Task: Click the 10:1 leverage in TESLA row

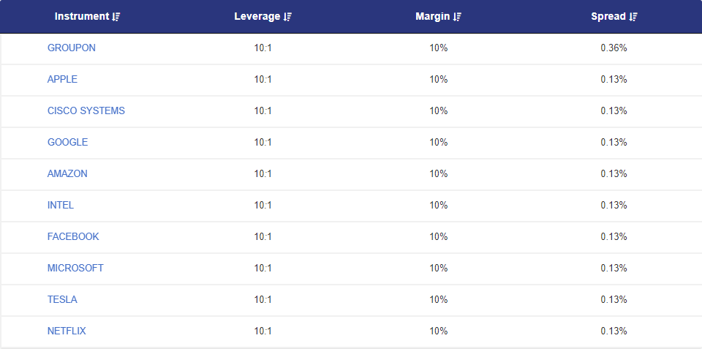Action: [263, 299]
